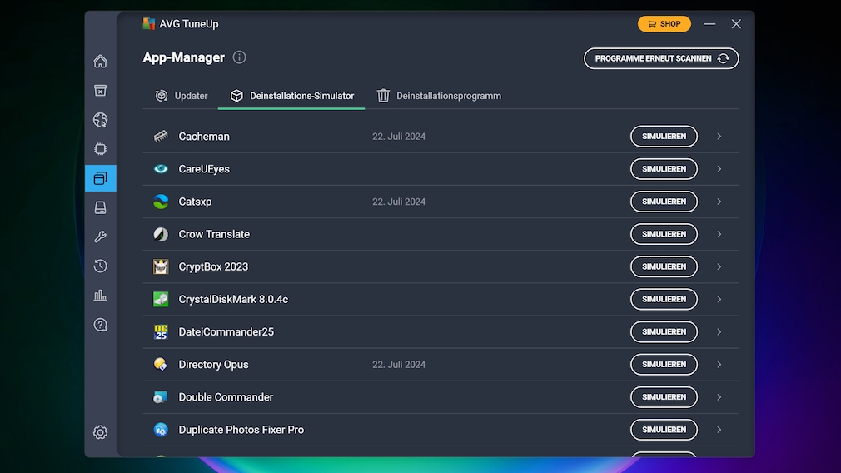This screenshot has width=841, height=473.
Task: Select the DateiCommander25 list entry
Action: 226,332
